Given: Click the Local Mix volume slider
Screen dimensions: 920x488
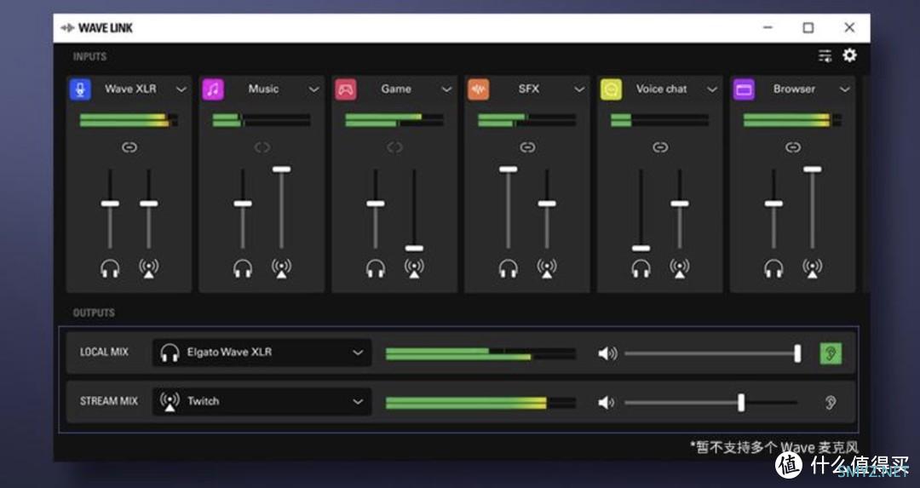Looking at the screenshot, I should click(712, 353).
